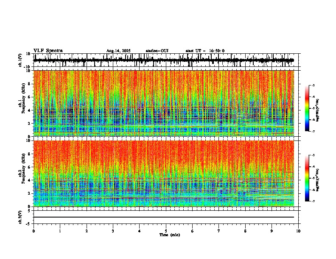The height and width of the screenshot is (259, 336).
Task: Click the "ch.1(V)" waveform axis label
Action: click(x=20, y=60)
